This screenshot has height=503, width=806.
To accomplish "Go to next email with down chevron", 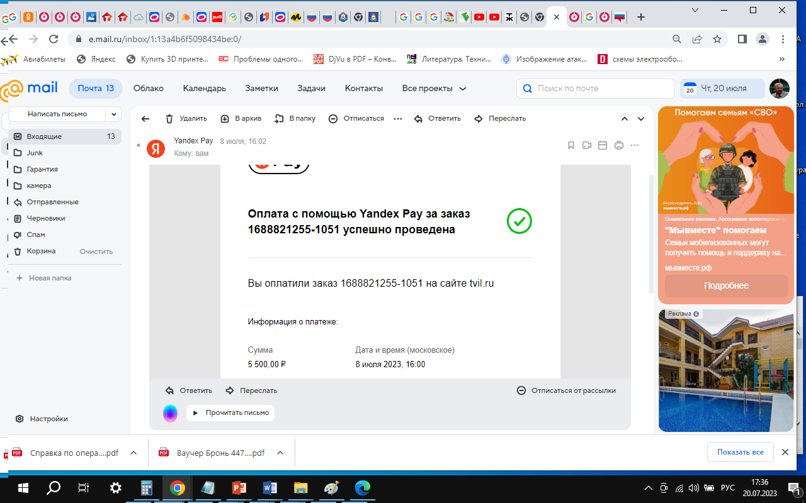I will 641,119.
